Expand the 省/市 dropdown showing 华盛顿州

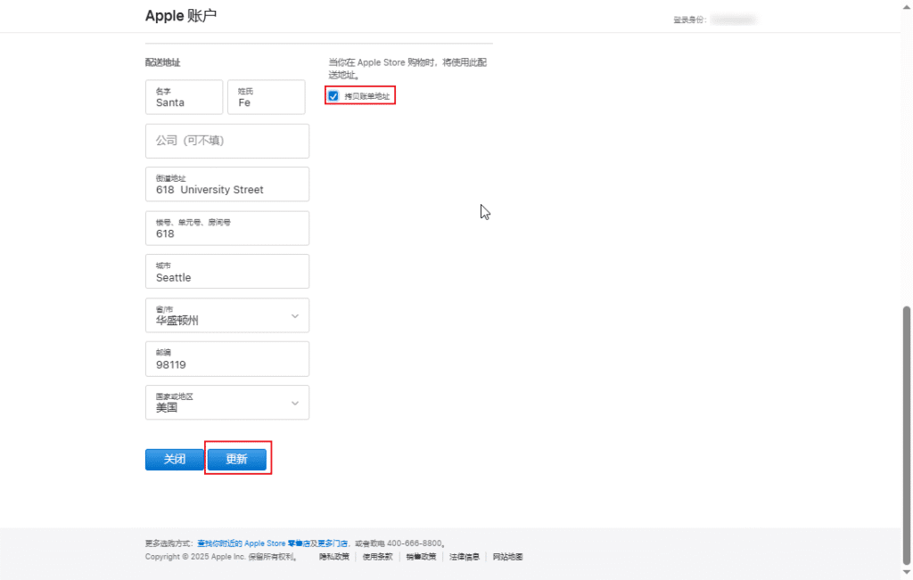[x=226, y=315]
